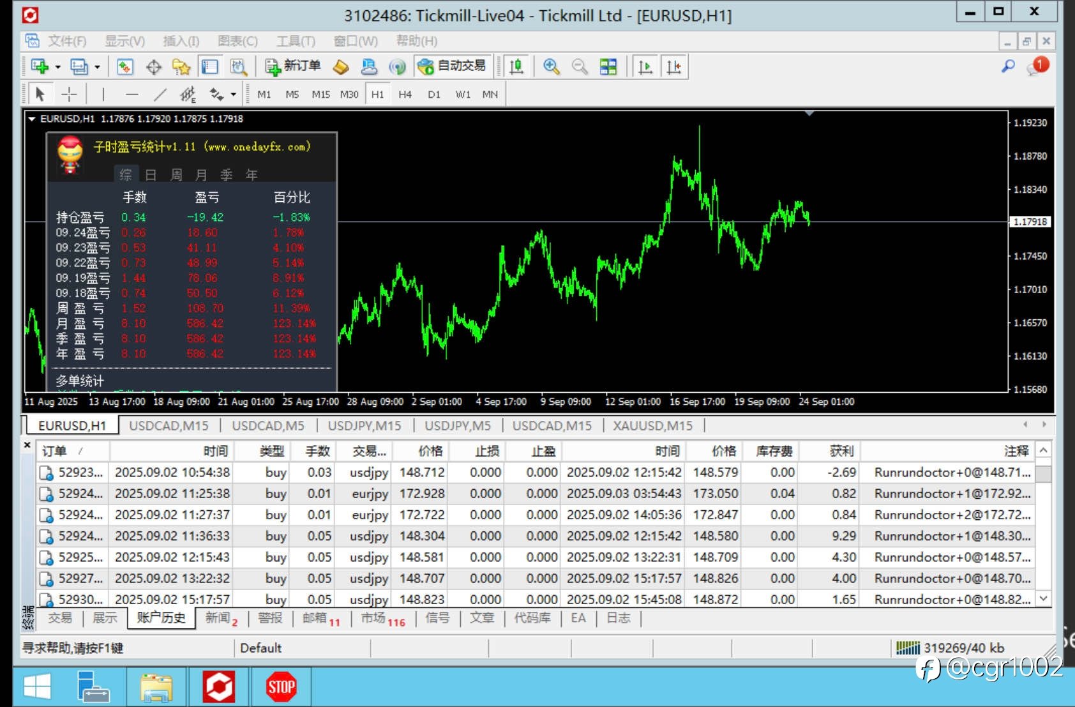Image resolution: width=1075 pixels, height=707 pixels.
Task: Click the 新订单 new order button
Action: coord(293,66)
